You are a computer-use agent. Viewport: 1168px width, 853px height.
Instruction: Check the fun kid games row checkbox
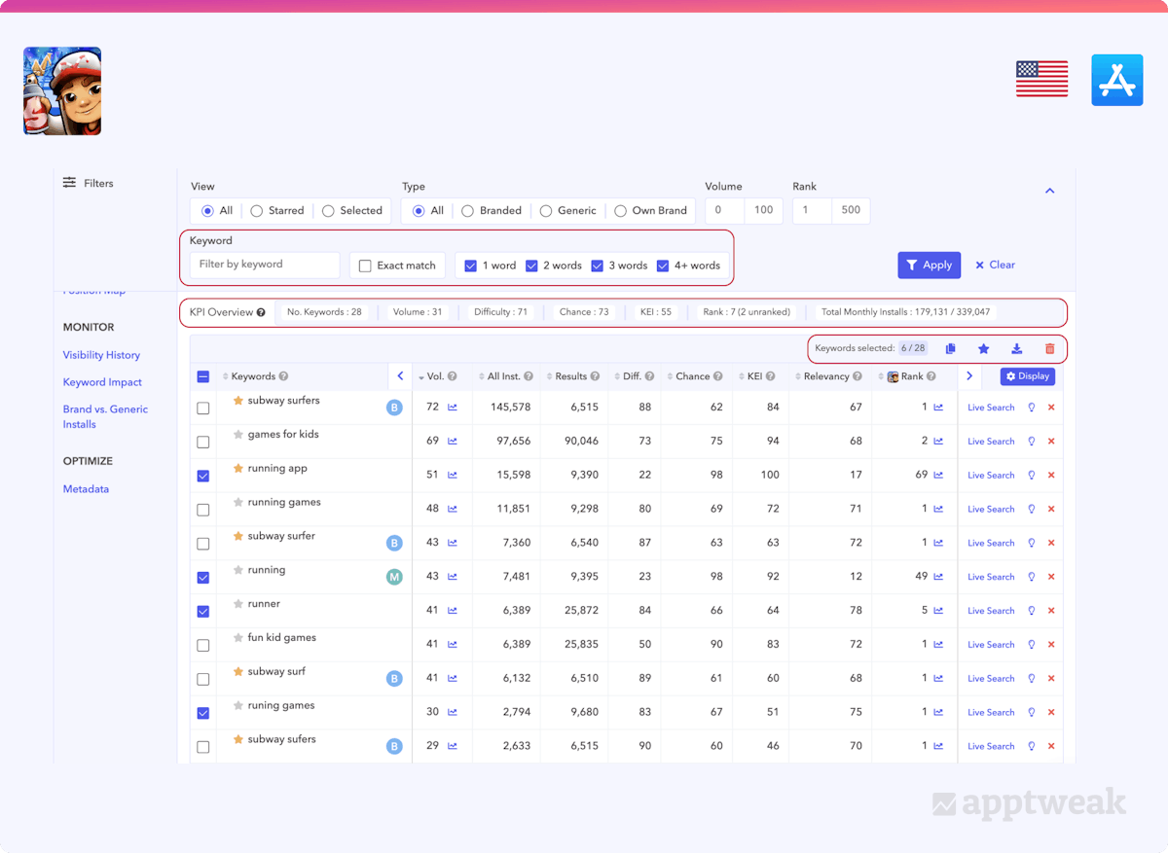[203, 645]
